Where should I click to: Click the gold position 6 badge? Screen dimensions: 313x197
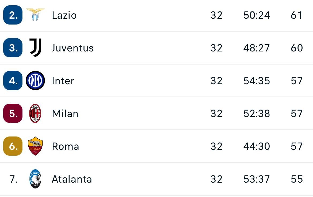[13, 146]
